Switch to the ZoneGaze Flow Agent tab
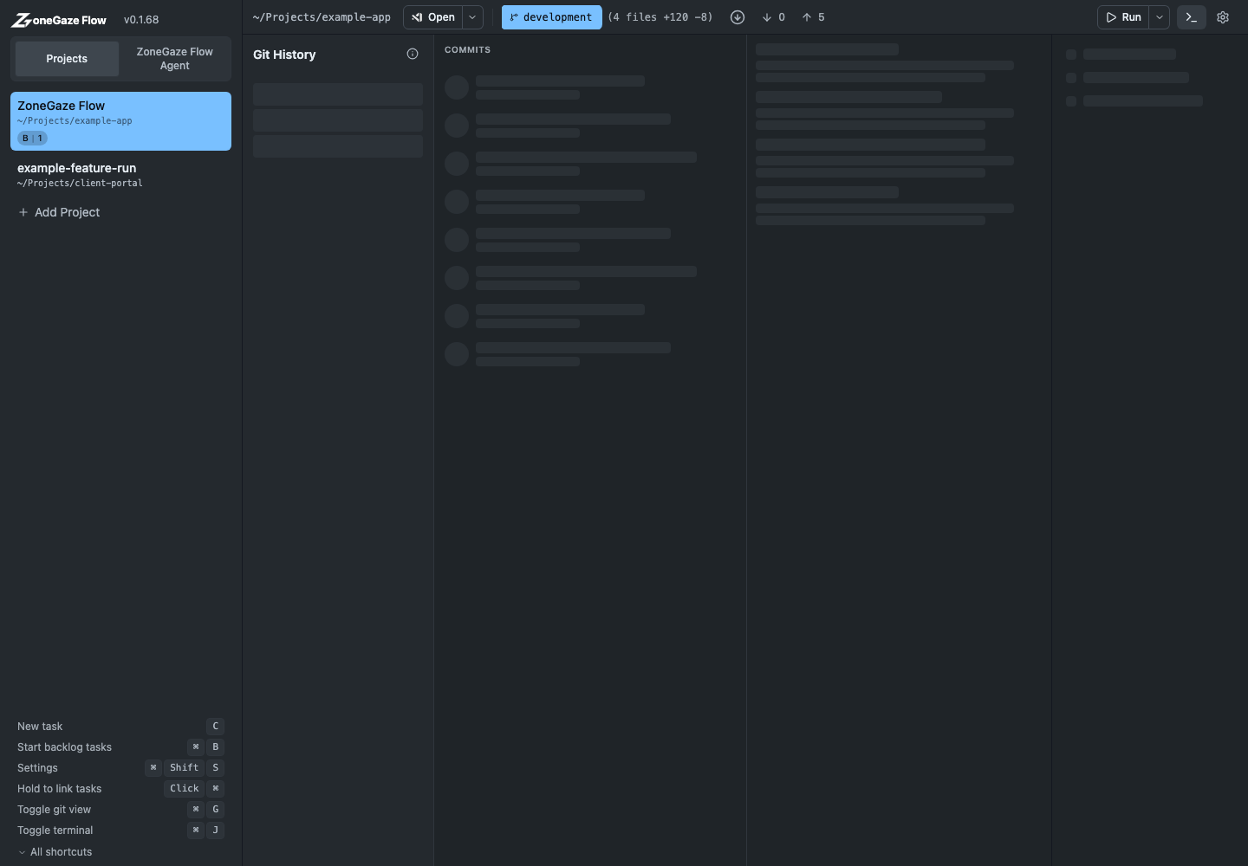 click(x=174, y=59)
